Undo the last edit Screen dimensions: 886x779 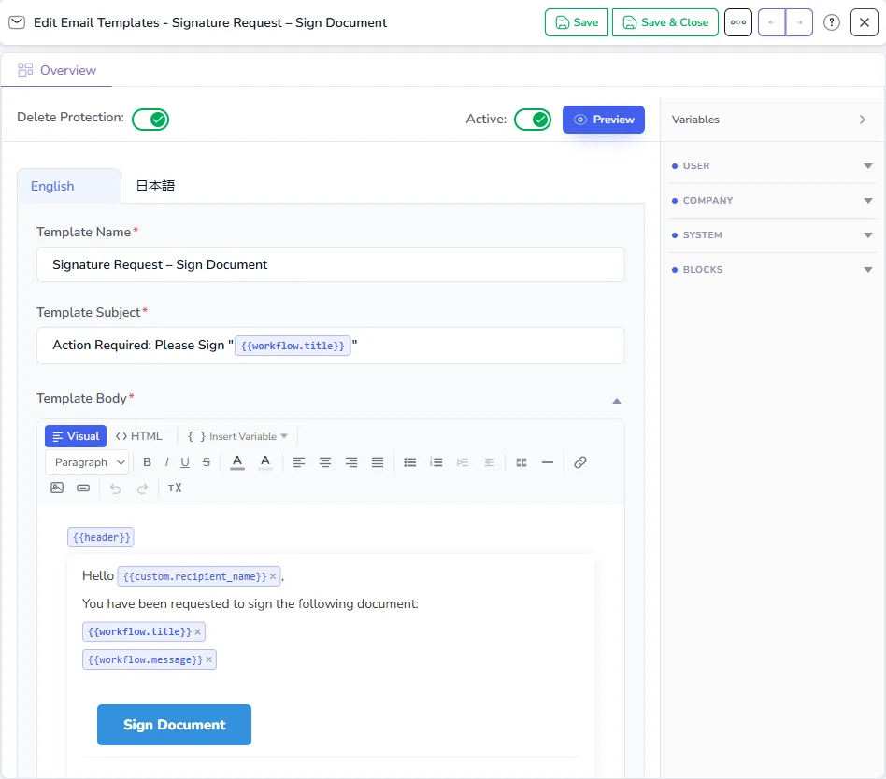coord(115,489)
